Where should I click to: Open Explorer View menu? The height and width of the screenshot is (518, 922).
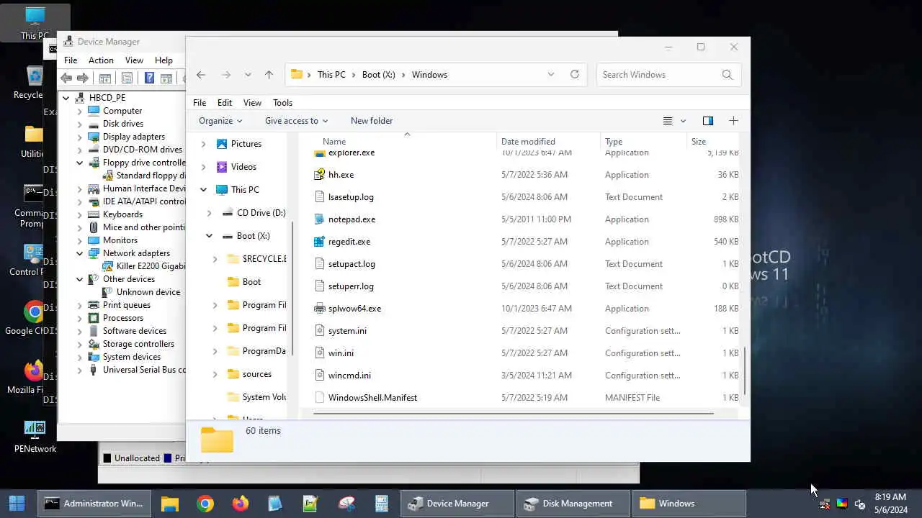[252, 103]
